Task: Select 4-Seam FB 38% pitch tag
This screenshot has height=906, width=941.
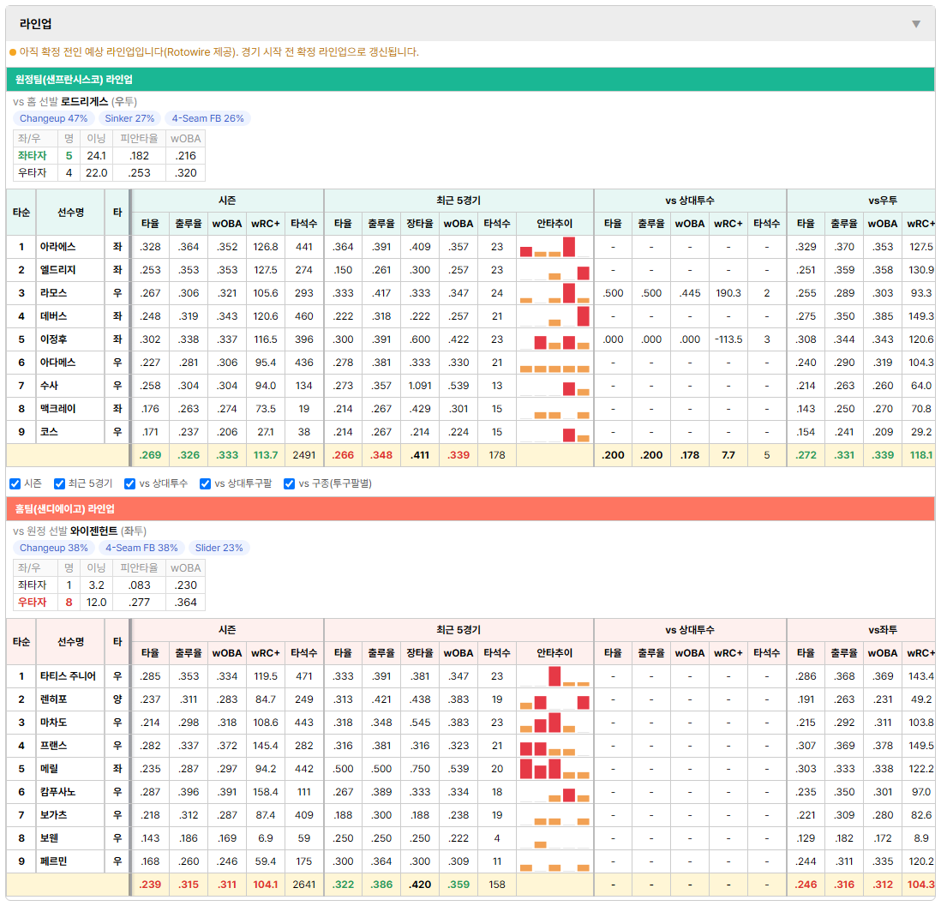Action: click(x=141, y=548)
